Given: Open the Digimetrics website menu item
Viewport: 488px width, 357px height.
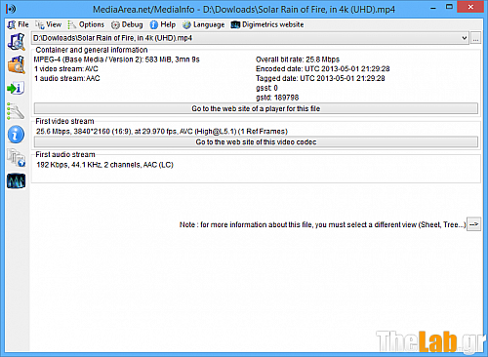Looking at the screenshot, I should pos(267,24).
